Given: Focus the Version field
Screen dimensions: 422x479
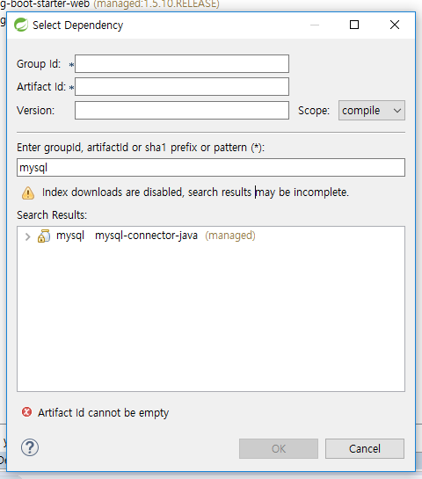Looking at the screenshot, I should pos(182,110).
